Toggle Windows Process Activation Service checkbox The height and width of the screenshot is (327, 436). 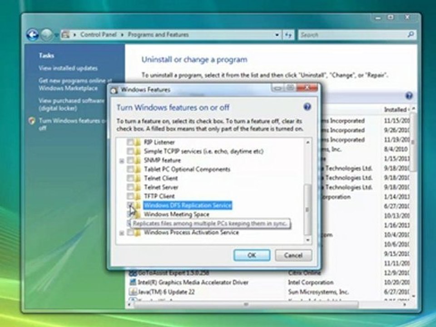[130, 233]
